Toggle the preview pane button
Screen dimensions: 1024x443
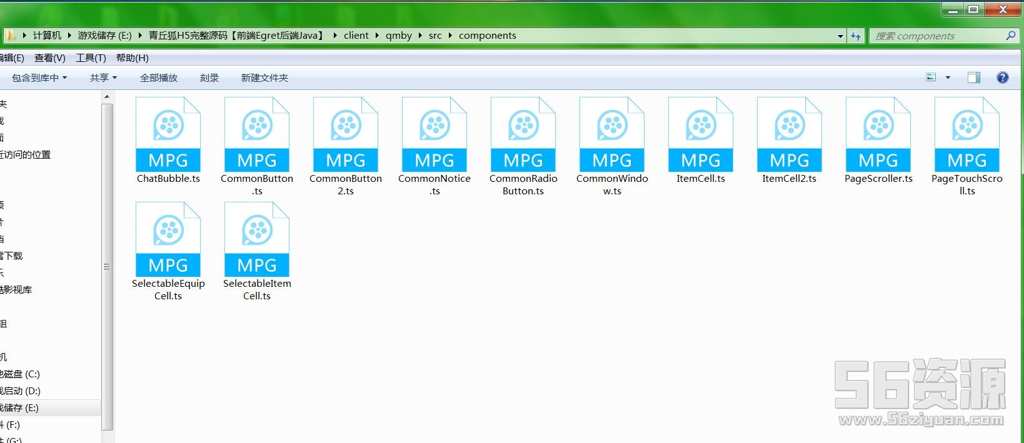[973, 77]
